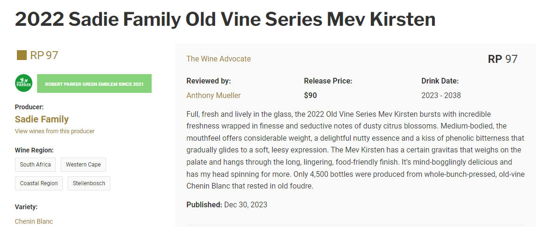Select the South Africa region tag
Viewport: 547px width, 227px height.
[x=36, y=165]
